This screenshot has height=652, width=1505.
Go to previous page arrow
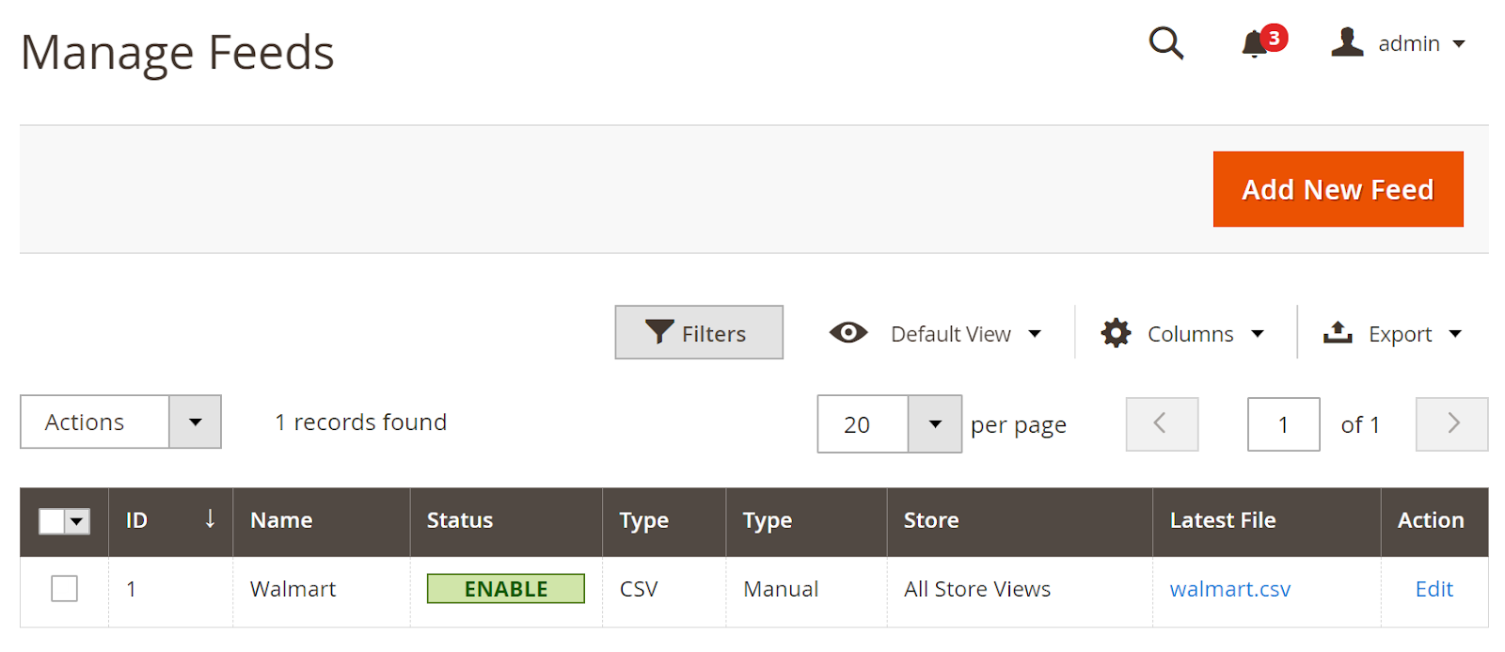(x=1162, y=424)
